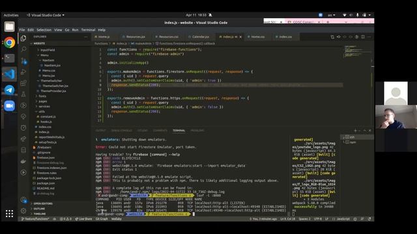Click the JavaScript language mode in status bar
This screenshot has width=417, height=234.
[x=343, y=219]
